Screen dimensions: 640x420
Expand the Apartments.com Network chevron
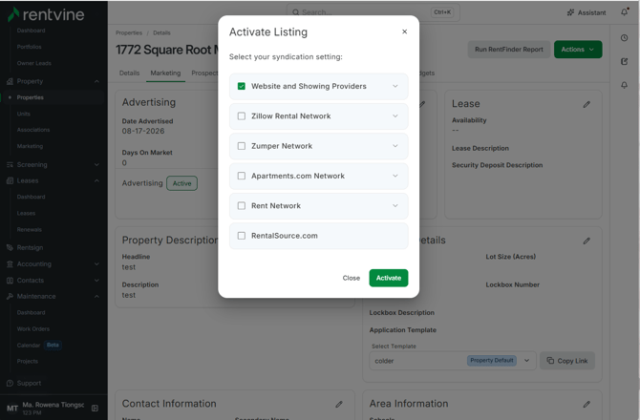point(395,176)
